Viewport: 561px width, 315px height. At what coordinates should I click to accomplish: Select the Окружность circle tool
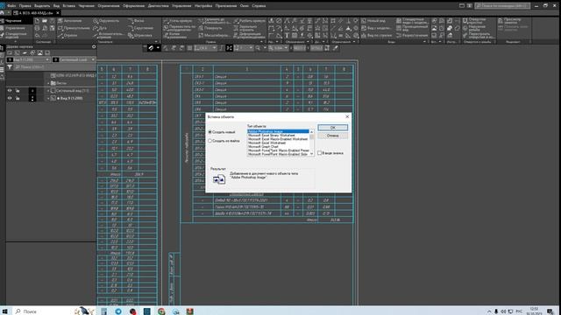(x=106, y=21)
